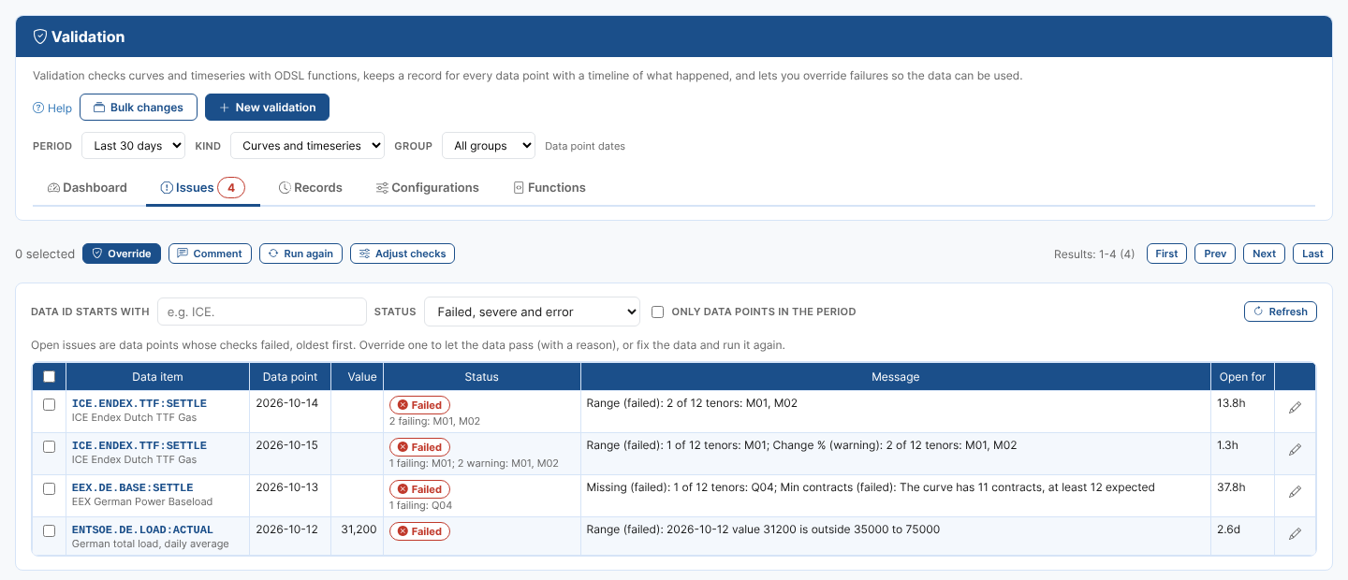The width and height of the screenshot is (1348, 580).
Task: Click the shield icon in Validation header
Action: pyautogui.click(x=40, y=36)
